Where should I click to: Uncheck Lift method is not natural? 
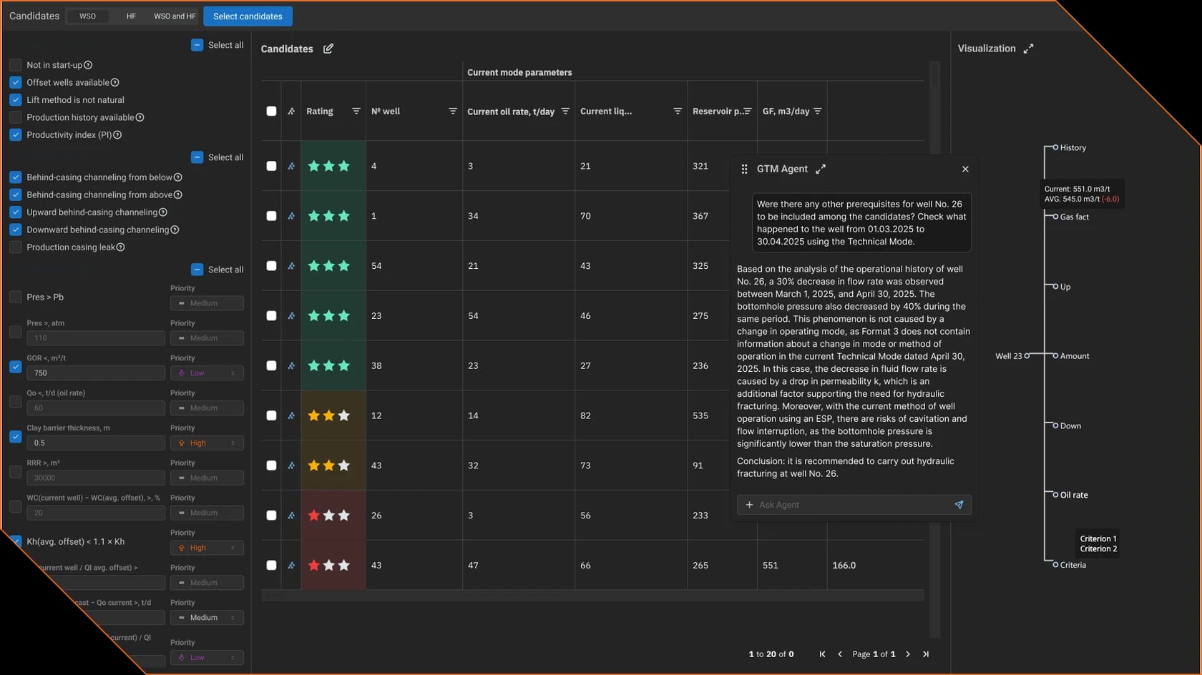(16, 100)
